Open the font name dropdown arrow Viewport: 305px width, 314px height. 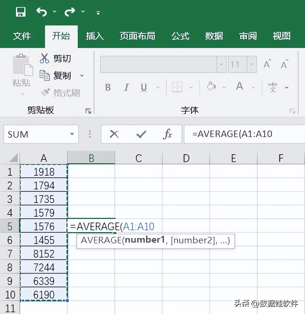(221, 64)
